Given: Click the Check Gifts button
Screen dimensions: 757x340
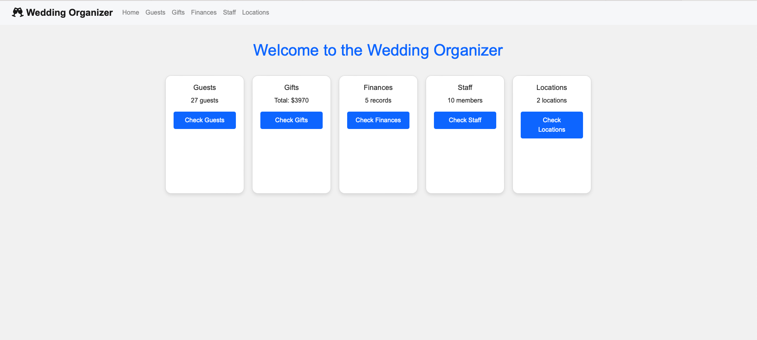Looking at the screenshot, I should (x=291, y=120).
